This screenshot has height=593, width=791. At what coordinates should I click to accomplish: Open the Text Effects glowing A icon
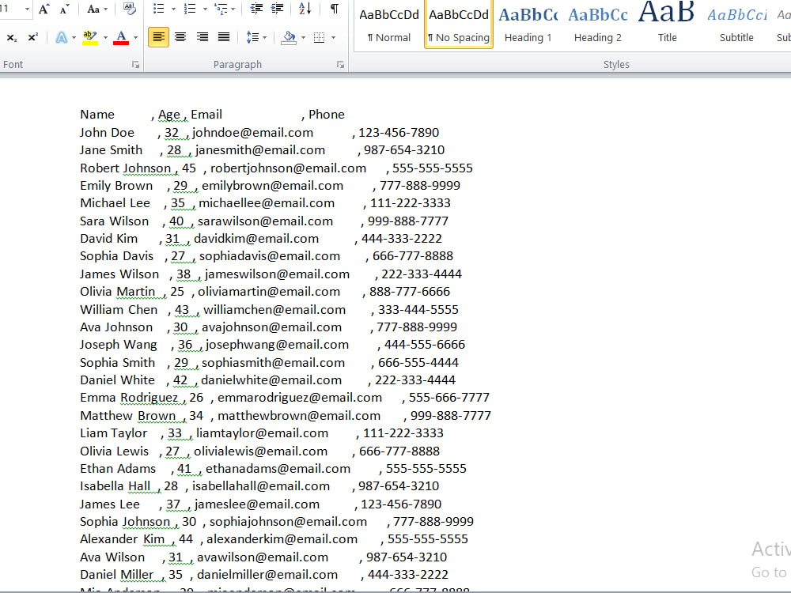[x=62, y=37]
